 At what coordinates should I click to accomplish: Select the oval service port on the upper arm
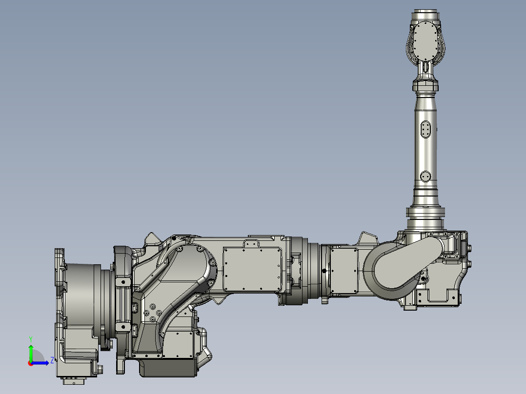tap(425, 128)
